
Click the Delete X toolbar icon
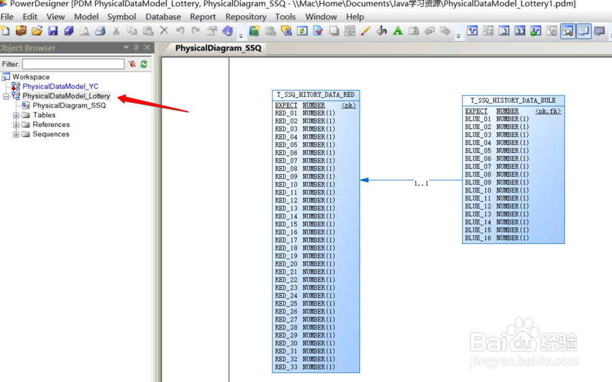tap(164, 31)
